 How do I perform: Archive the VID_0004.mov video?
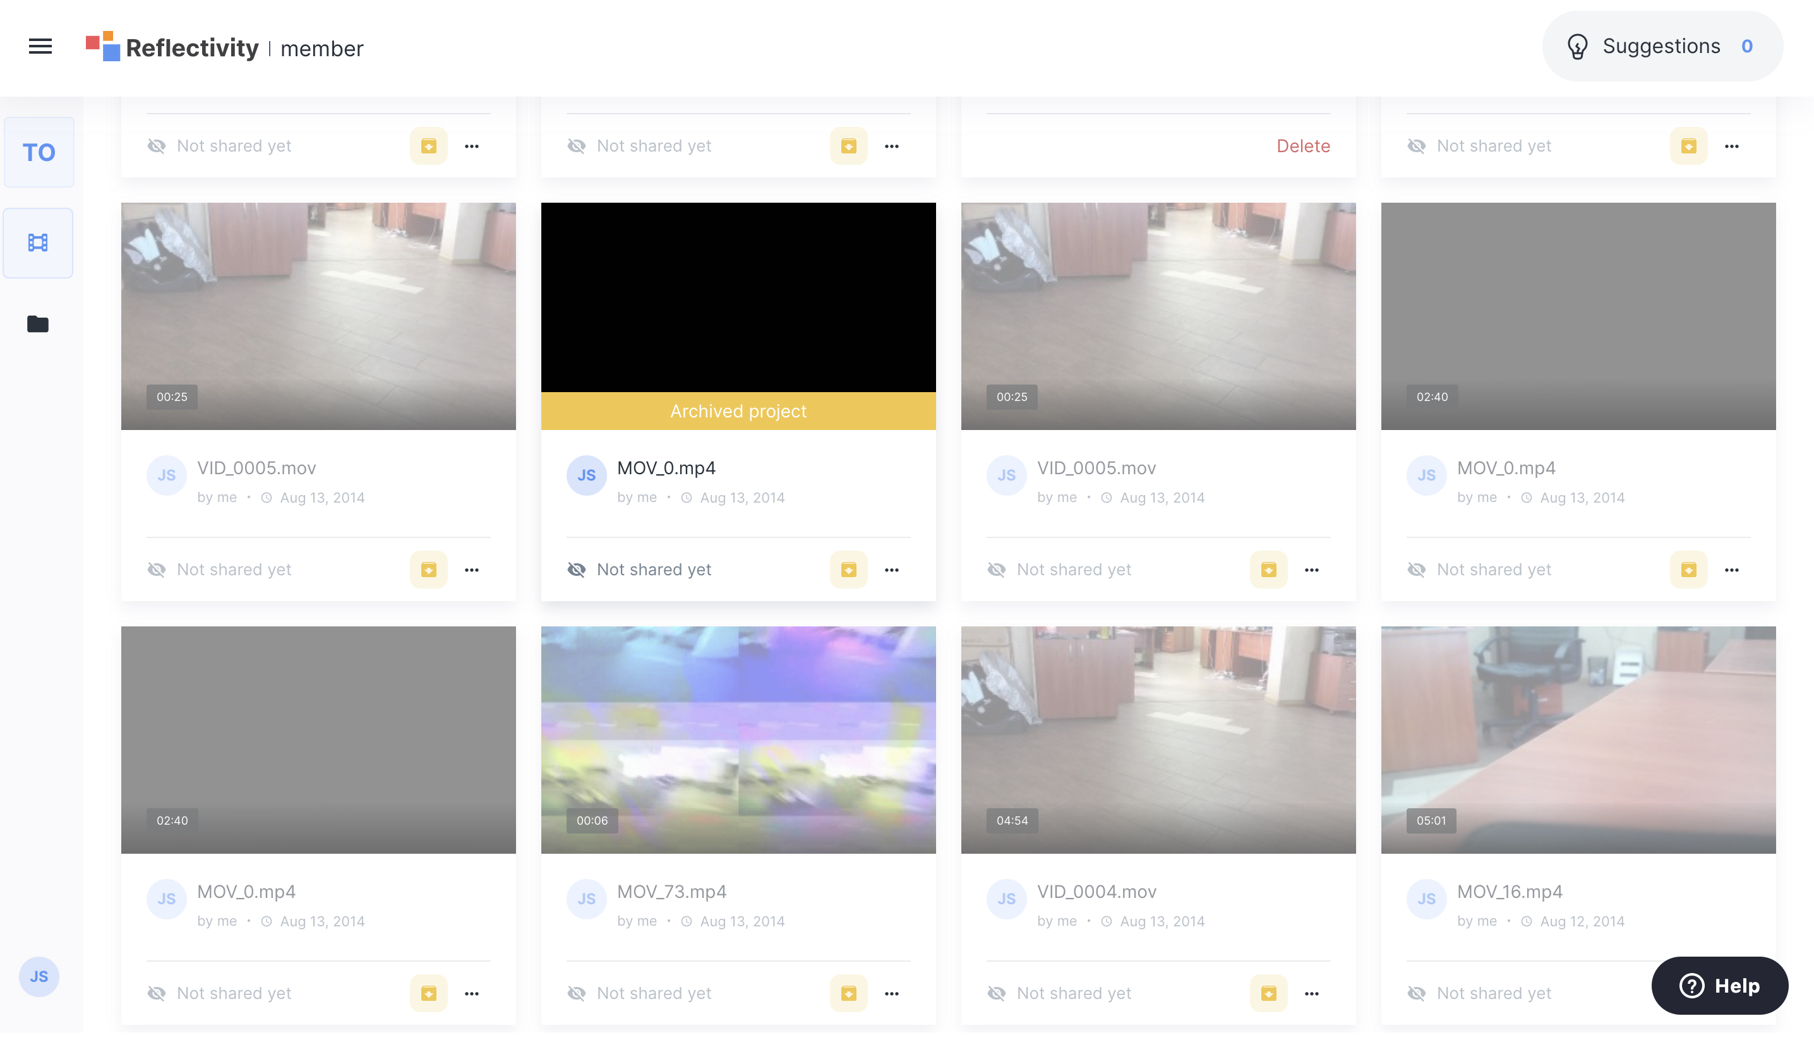(x=1268, y=993)
